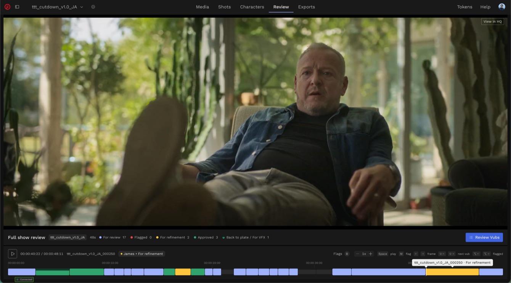Select the last purple clip on timeline
Viewport: 511px width, 283px height.
[491, 272]
